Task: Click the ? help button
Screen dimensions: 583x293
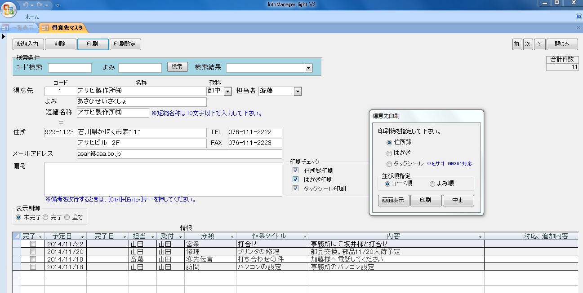Action: click(x=539, y=44)
